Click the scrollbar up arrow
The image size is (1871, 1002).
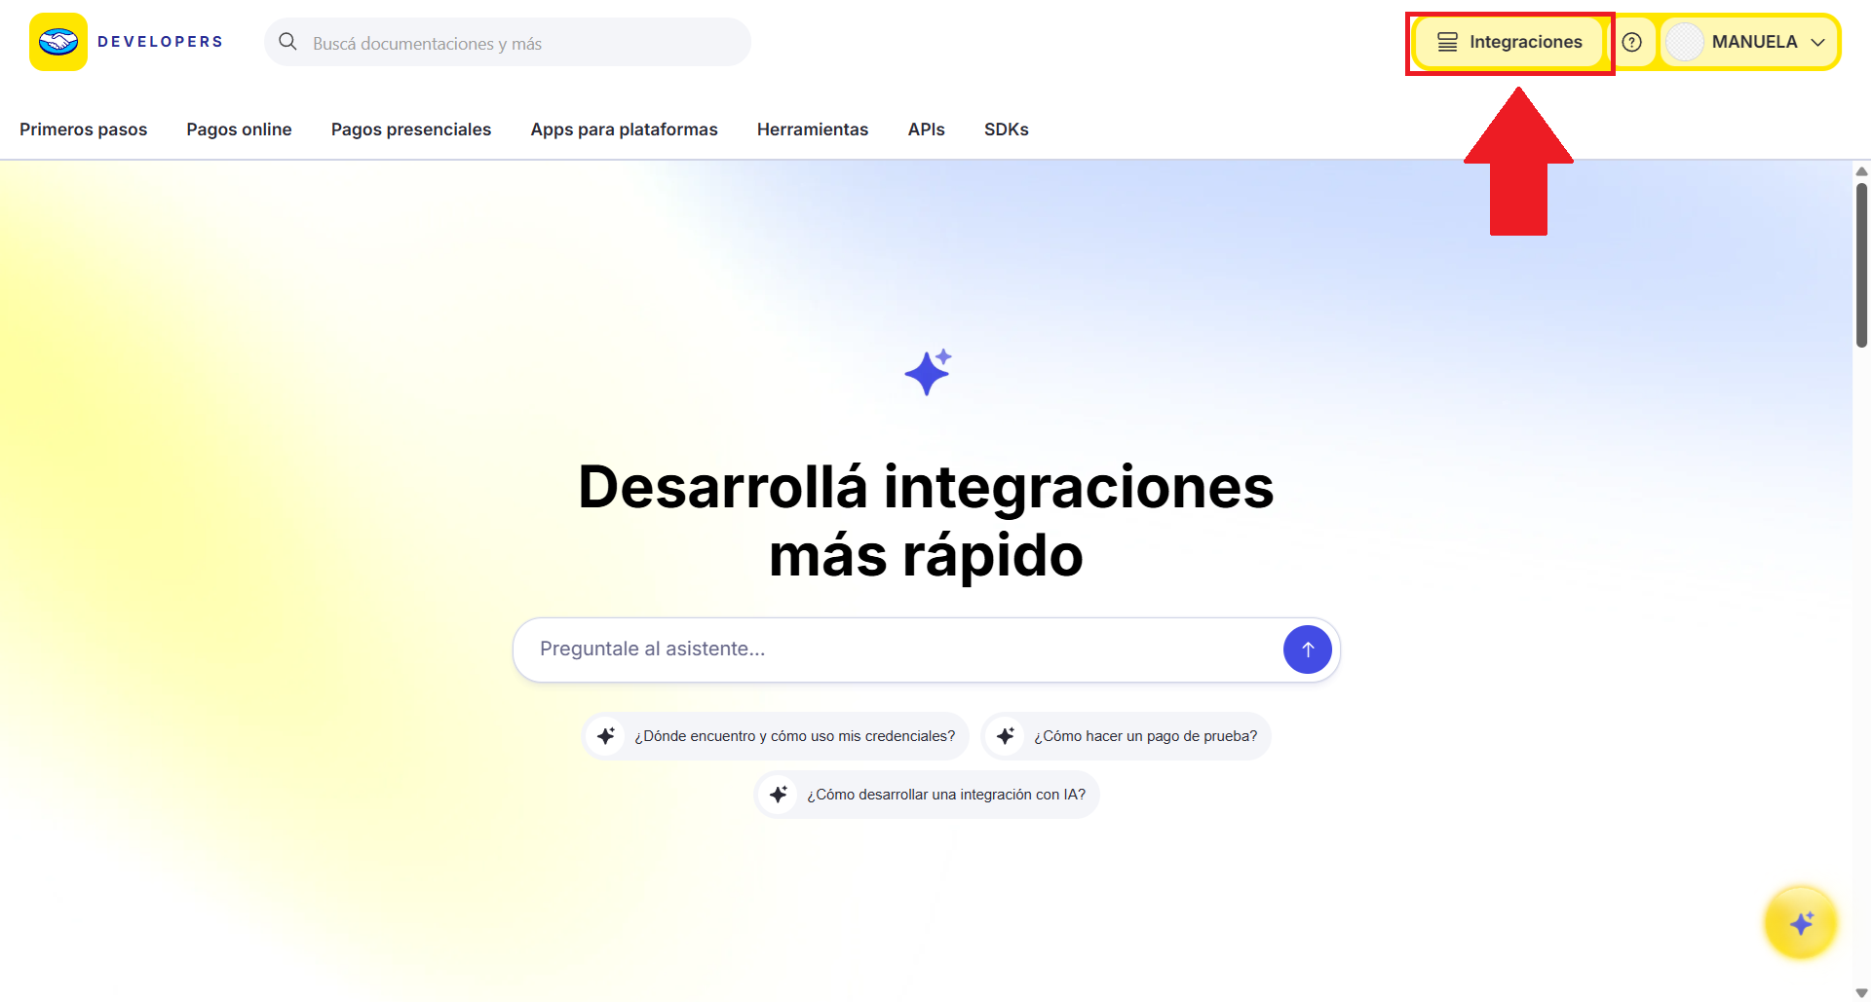1862,171
